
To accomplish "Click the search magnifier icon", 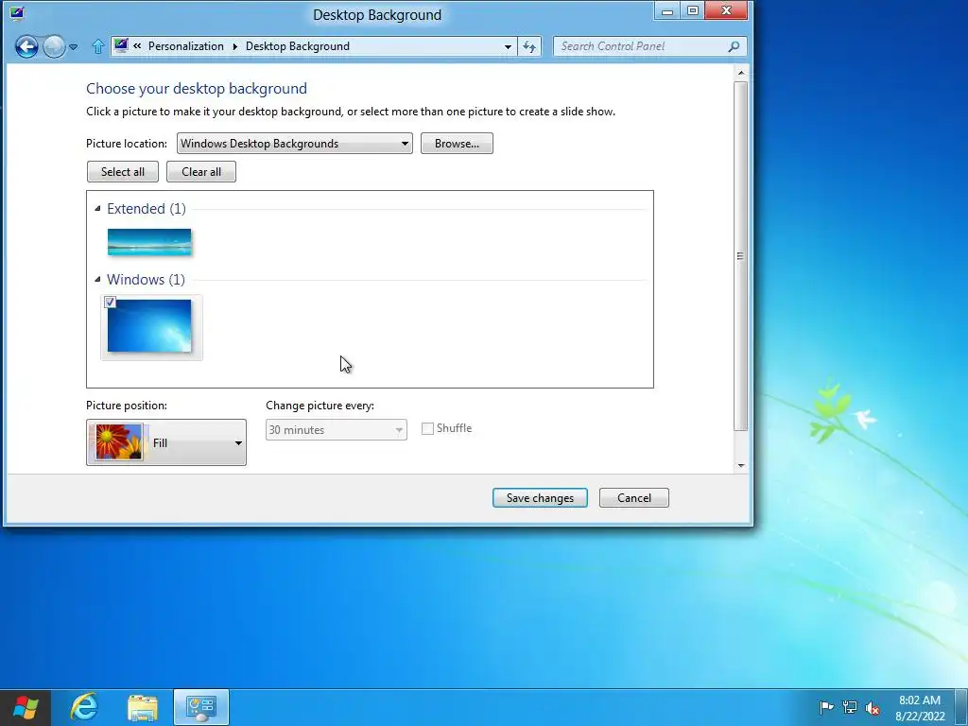I will point(734,46).
